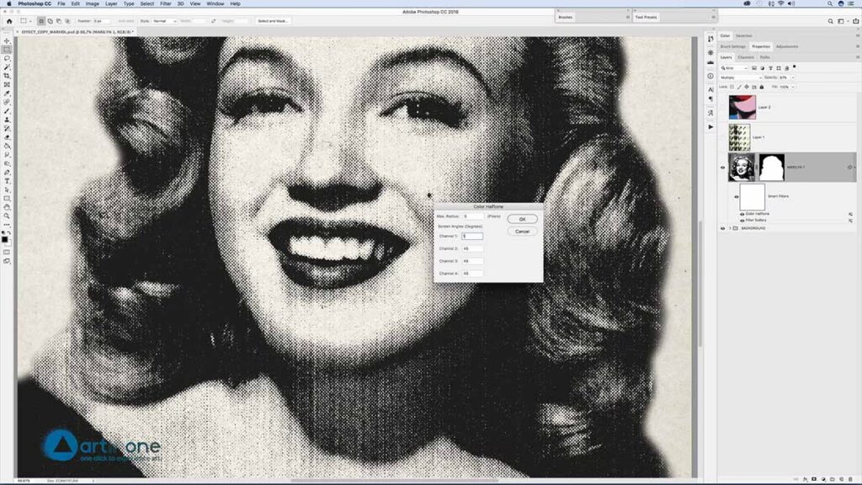Image resolution: width=862 pixels, height=485 pixels.
Task: Cancel the Color Halftone dialog
Action: [x=522, y=231]
